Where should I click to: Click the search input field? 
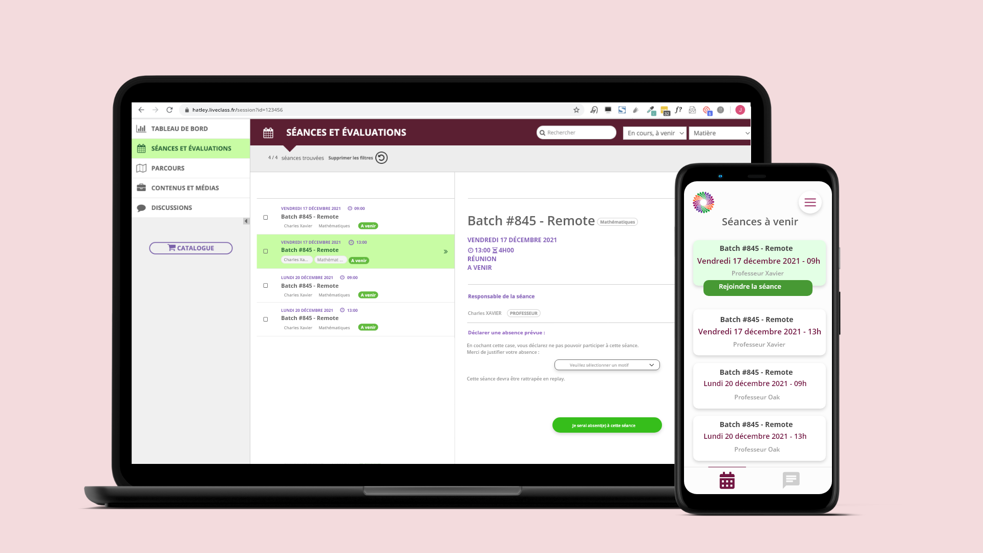[577, 132]
